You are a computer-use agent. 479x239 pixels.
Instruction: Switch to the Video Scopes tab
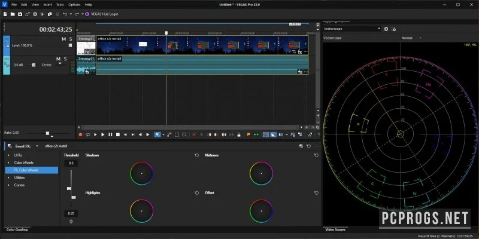tap(335, 229)
